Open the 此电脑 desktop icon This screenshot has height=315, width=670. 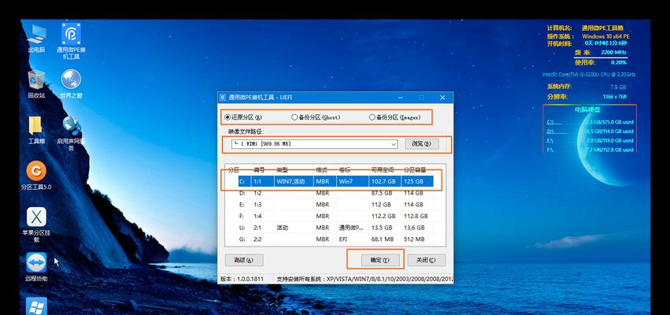click(x=36, y=39)
